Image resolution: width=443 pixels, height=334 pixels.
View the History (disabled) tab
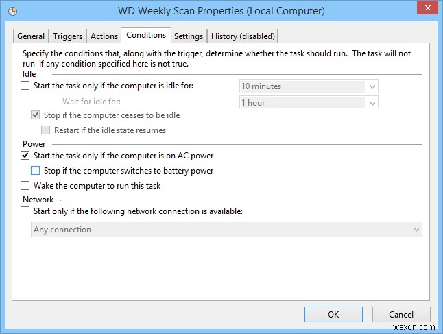point(243,36)
